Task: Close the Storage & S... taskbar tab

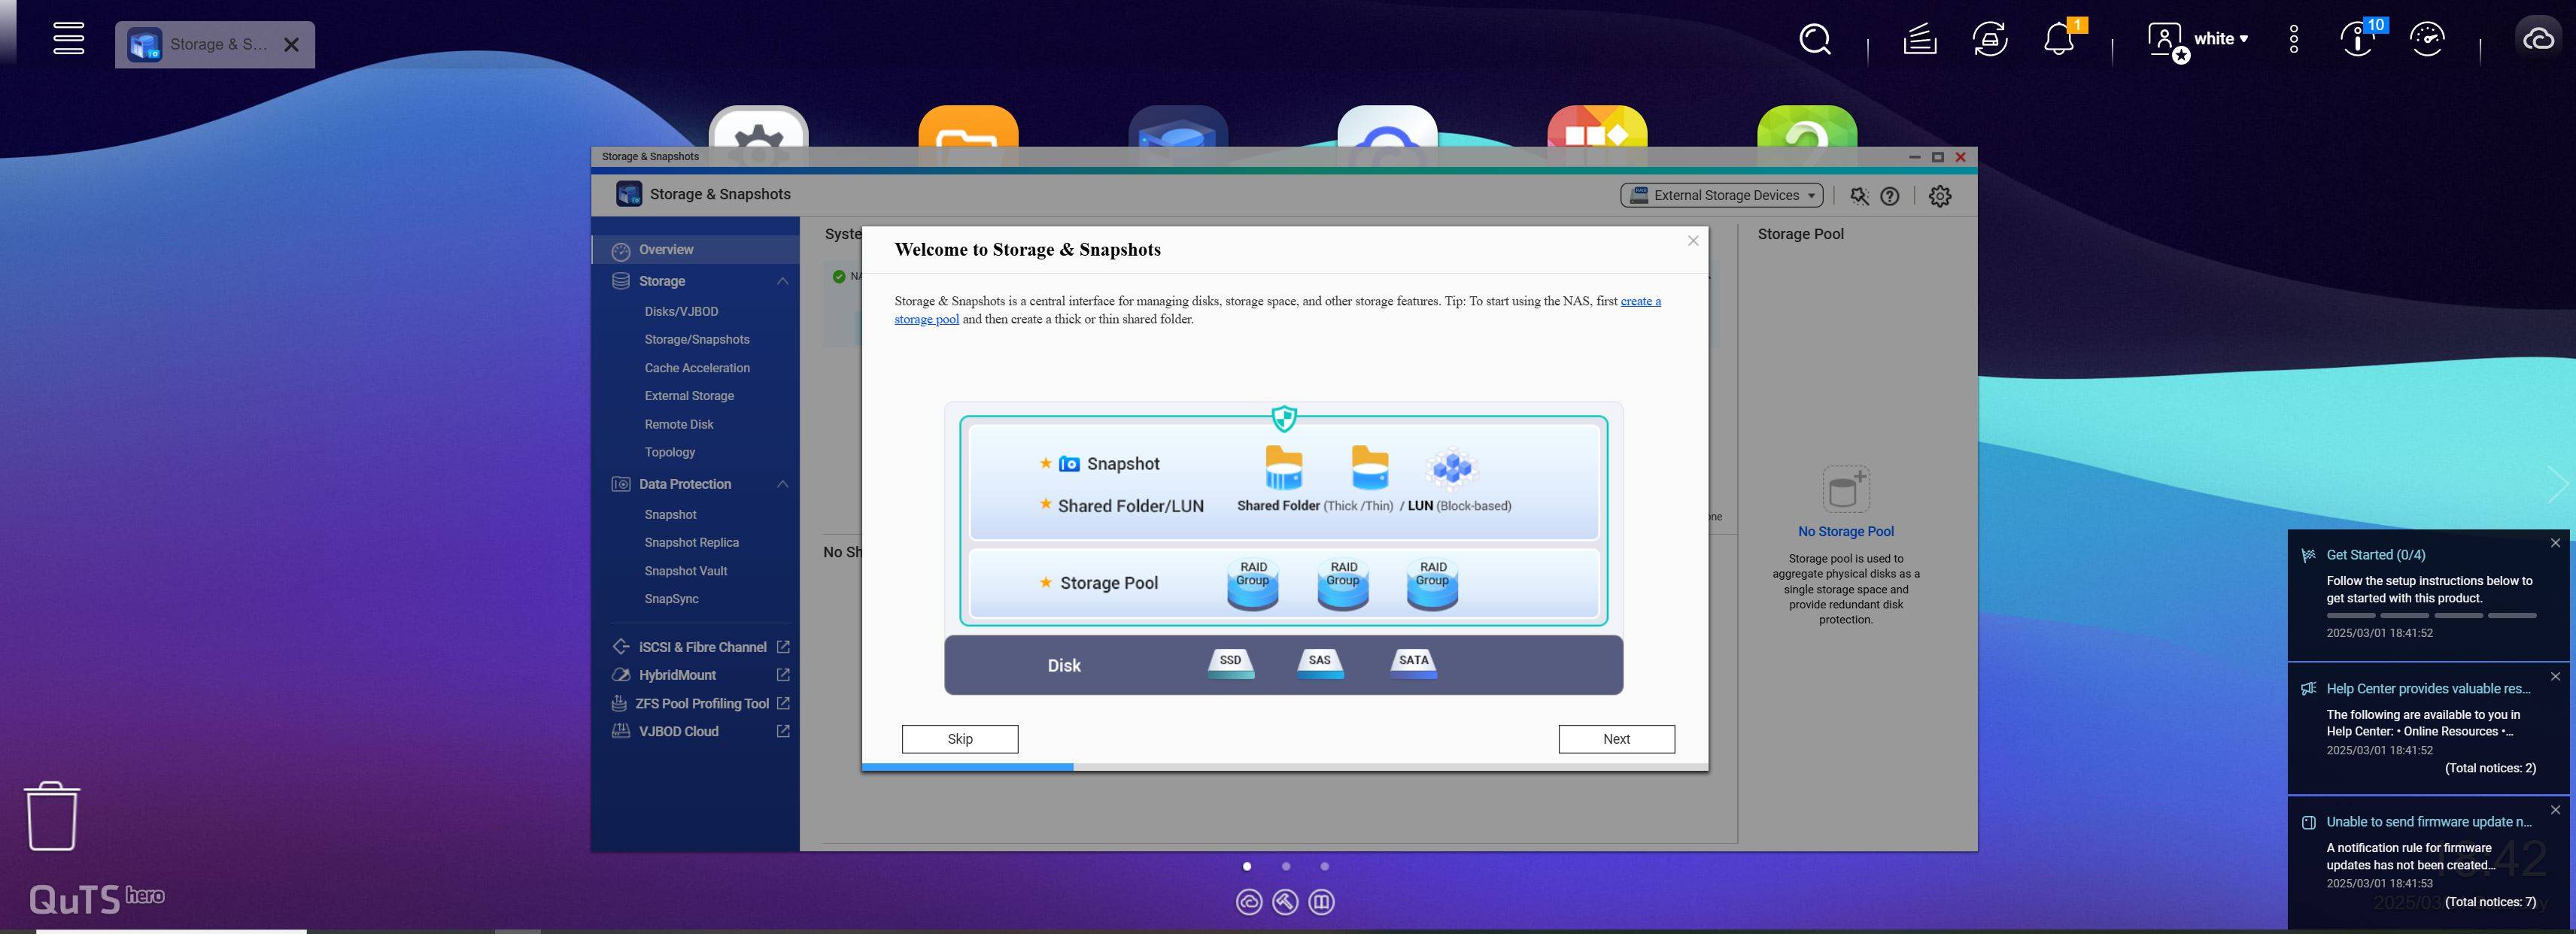Action: (291, 45)
